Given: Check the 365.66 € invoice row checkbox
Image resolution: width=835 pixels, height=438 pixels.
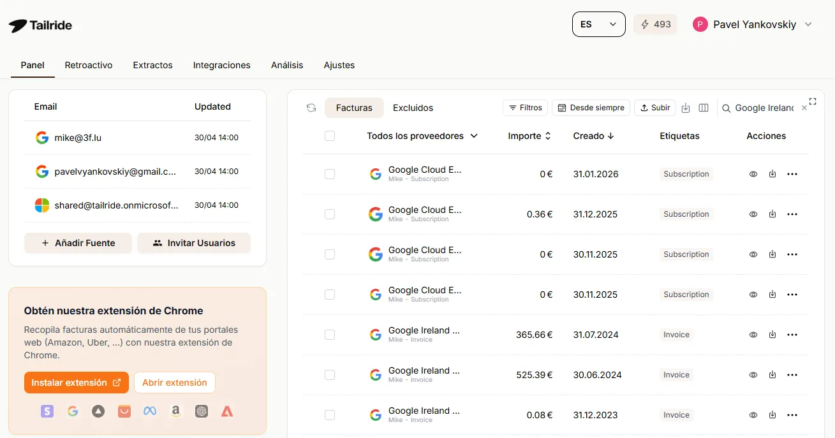Looking at the screenshot, I should tap(330, 335).
